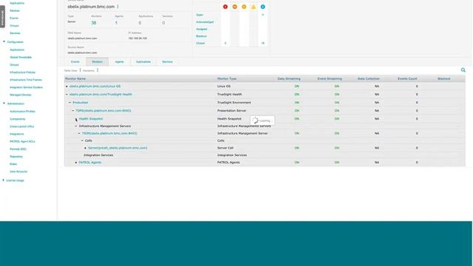
Task: Sort by Events Count column header
Action: click(x=407, y=79)
